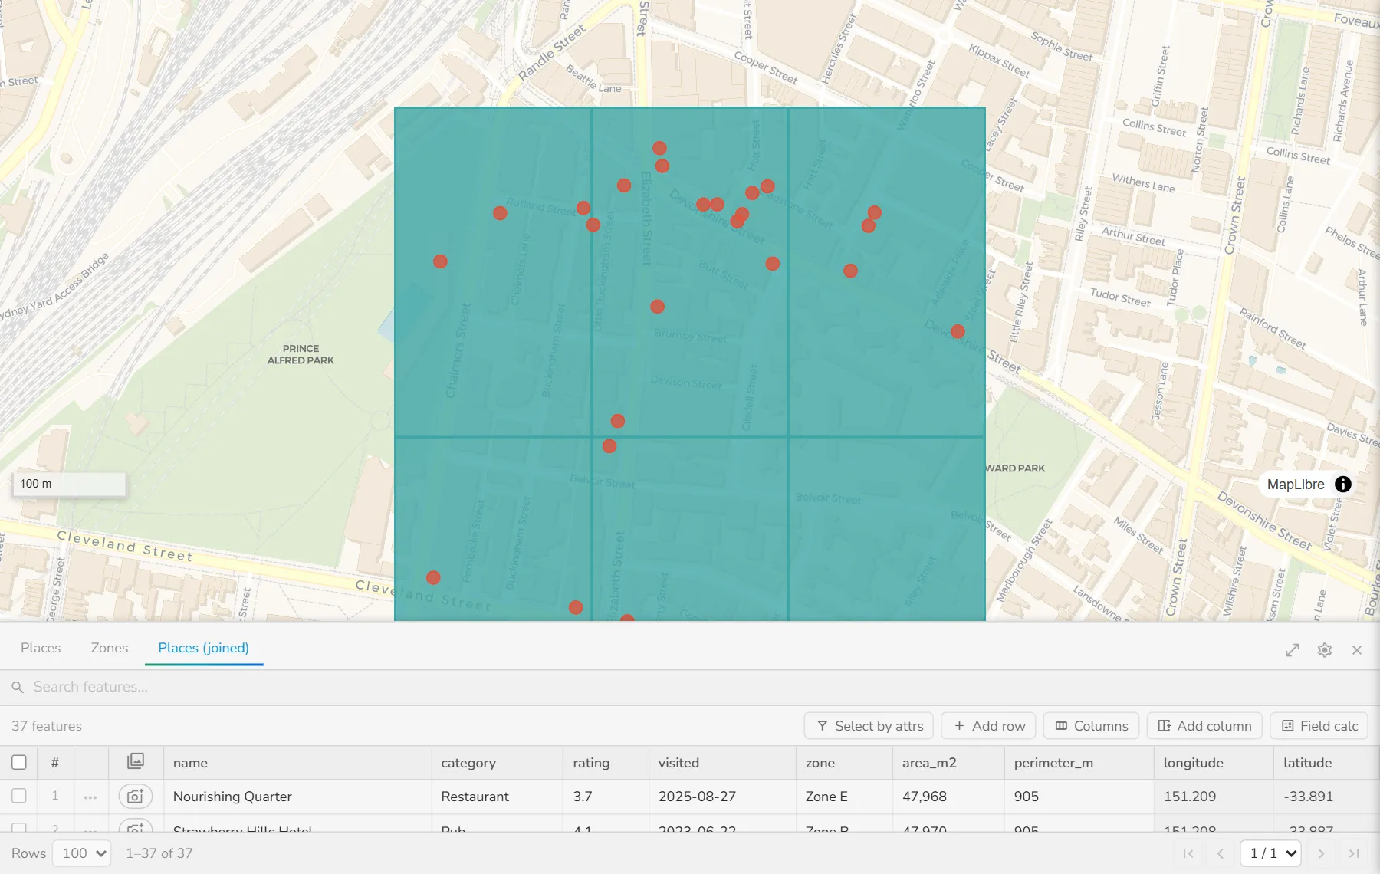This screenshot has height=874, width=1380.
Task: Check the Nourishing Quarter row checkbox
Action: coord(19,796)
